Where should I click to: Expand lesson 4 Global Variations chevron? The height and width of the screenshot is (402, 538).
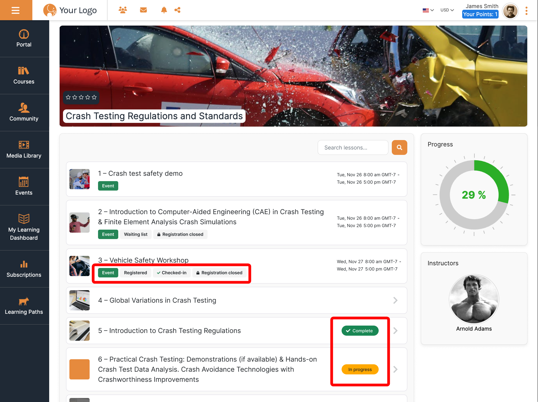tap(395, 300)
